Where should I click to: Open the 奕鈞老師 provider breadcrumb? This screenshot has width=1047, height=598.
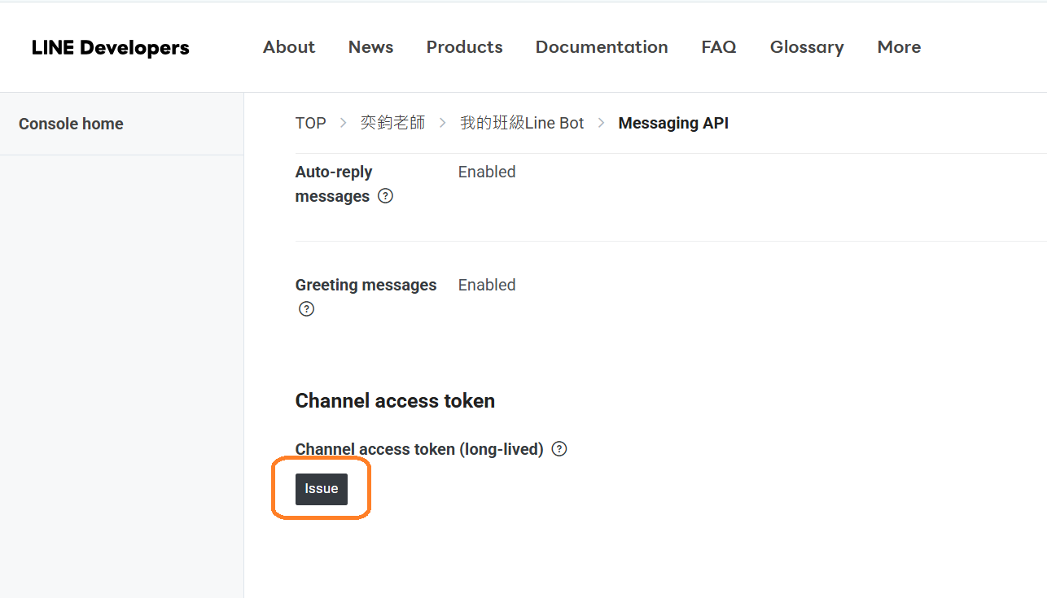click(392, 123)
